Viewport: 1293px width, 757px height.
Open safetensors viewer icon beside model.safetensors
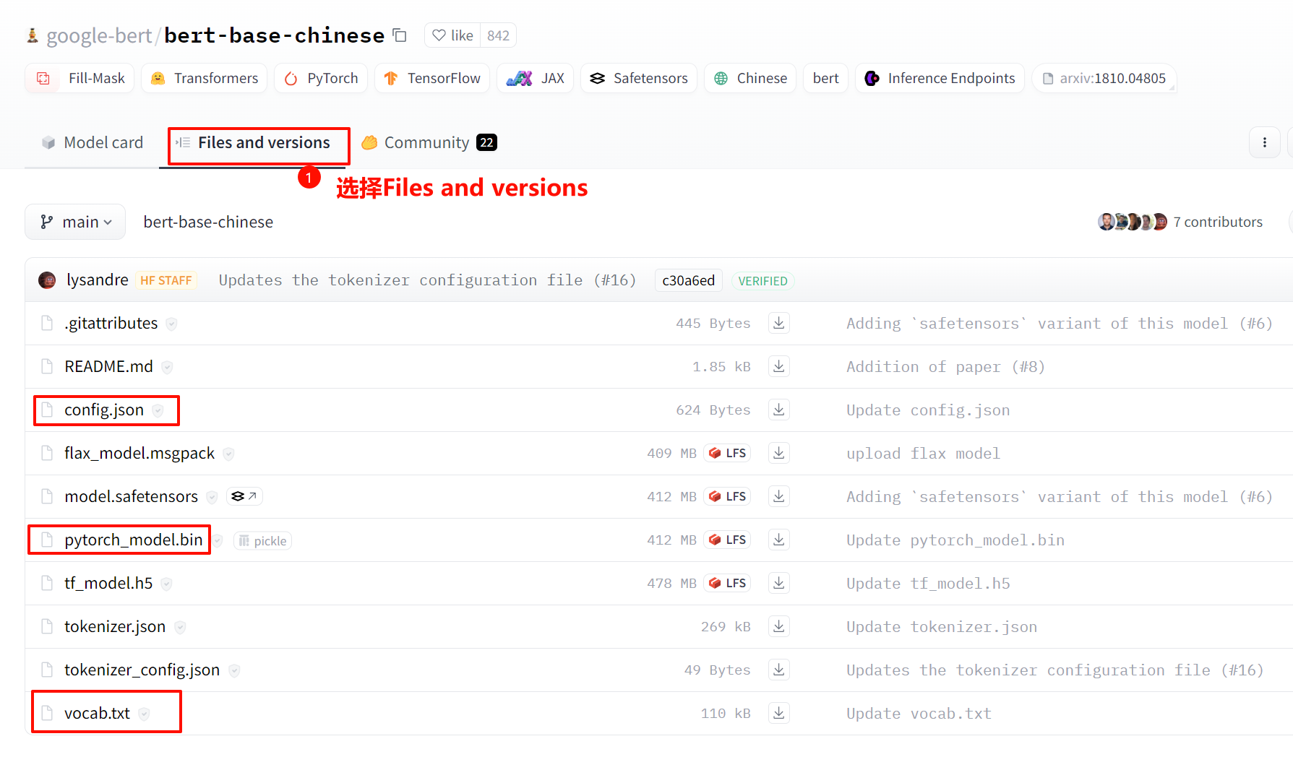point(244,496)
